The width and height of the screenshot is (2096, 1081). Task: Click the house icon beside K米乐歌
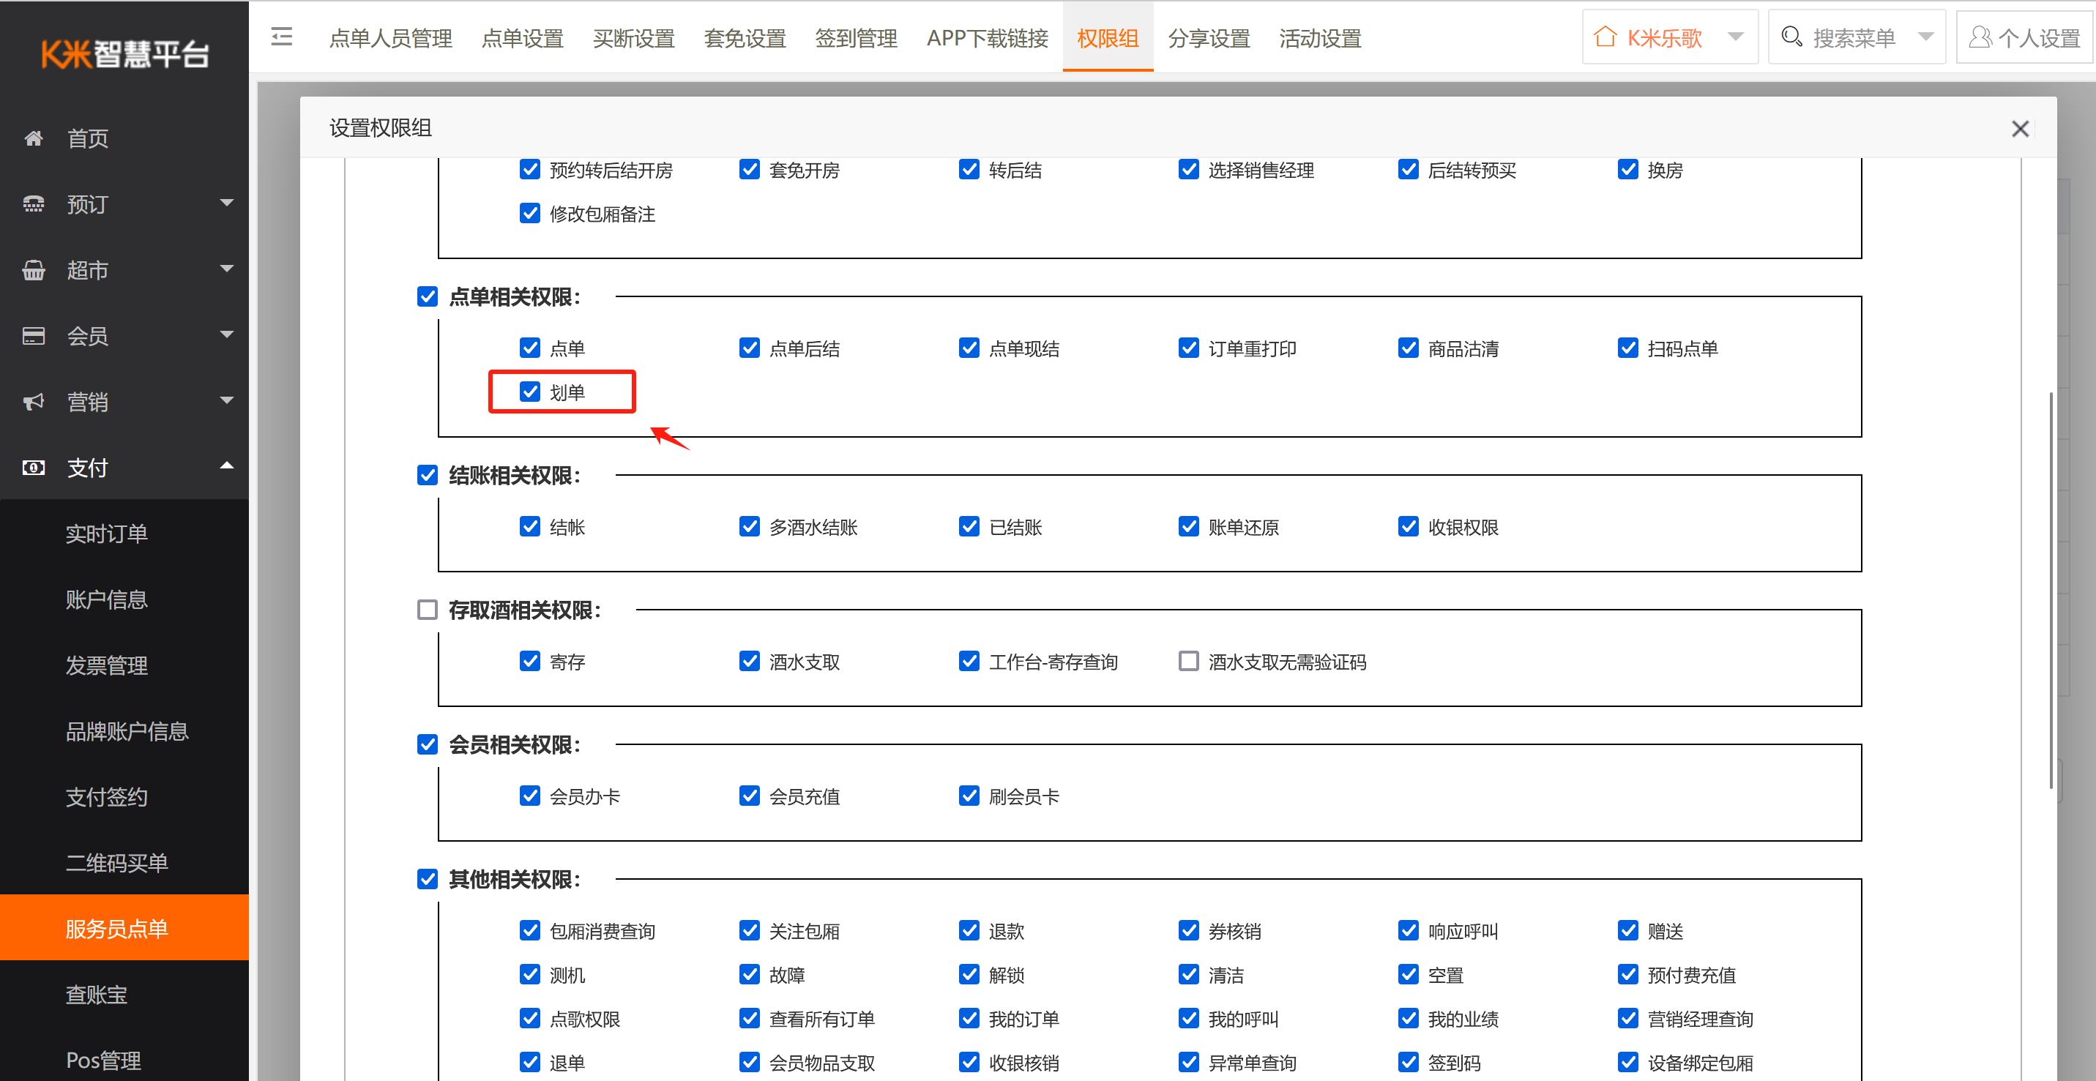[1605, 37]
